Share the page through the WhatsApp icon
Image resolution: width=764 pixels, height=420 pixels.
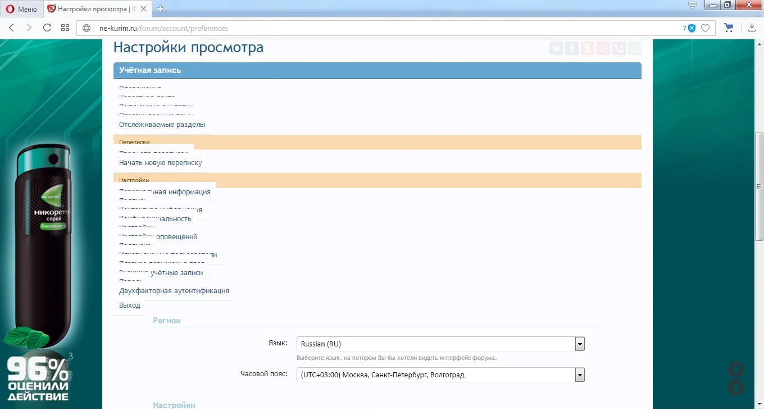(634, 48)
